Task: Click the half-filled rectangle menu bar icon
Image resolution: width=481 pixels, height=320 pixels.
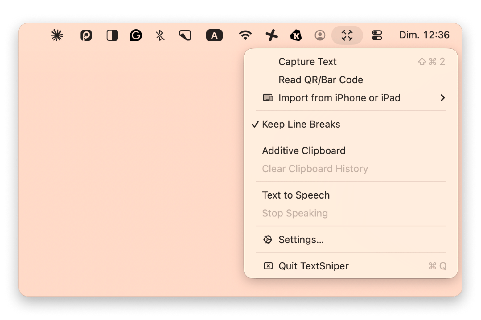Action: click(x=112, y=35)
